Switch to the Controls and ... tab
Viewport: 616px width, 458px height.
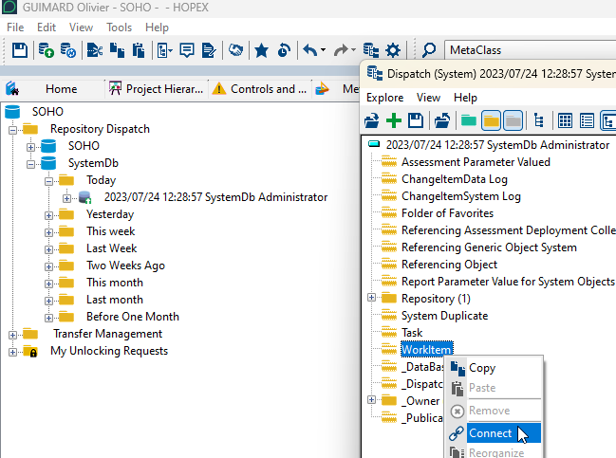pyautogui.click(x=259, y=89)
